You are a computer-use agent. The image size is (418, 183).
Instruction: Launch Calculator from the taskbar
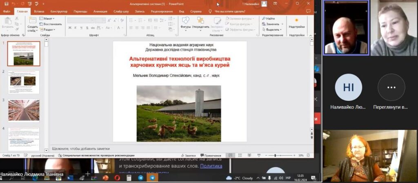(129, 178)
